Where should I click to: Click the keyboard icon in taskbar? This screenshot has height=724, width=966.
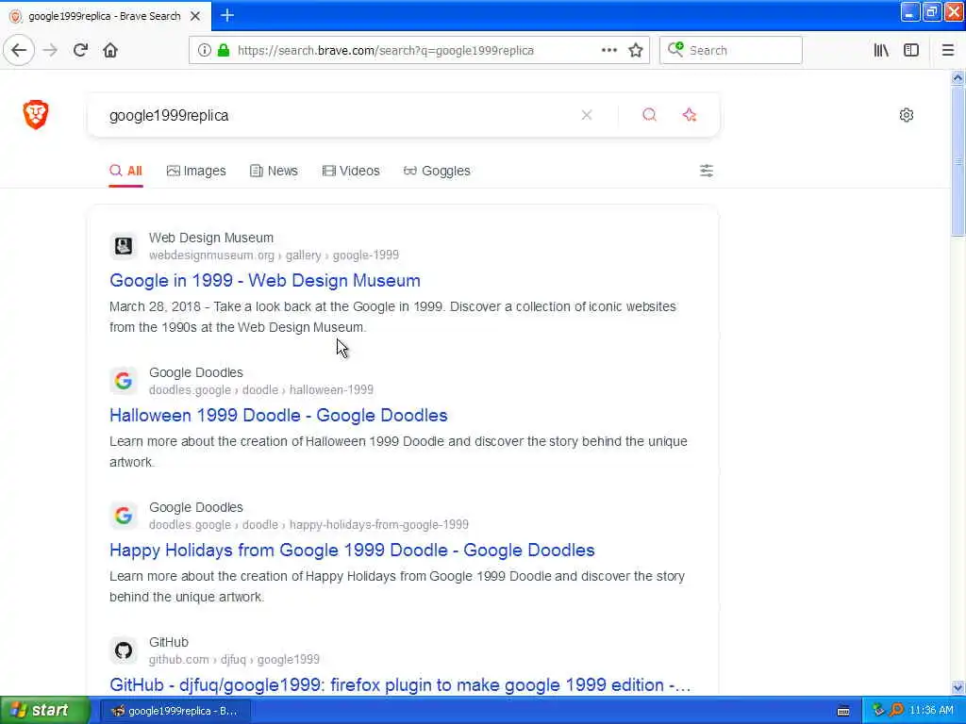pyautogui.click(x=843, y=711)
